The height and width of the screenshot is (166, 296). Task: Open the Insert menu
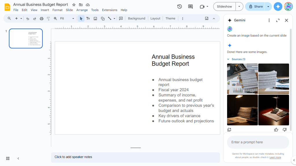click(45, 10)
